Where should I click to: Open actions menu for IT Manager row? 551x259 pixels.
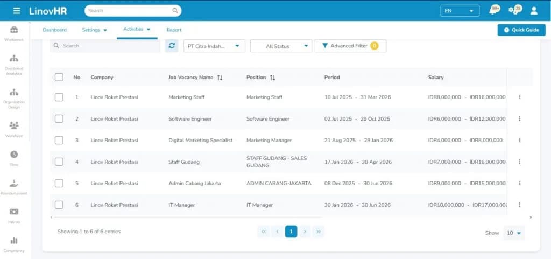[519, 205]
